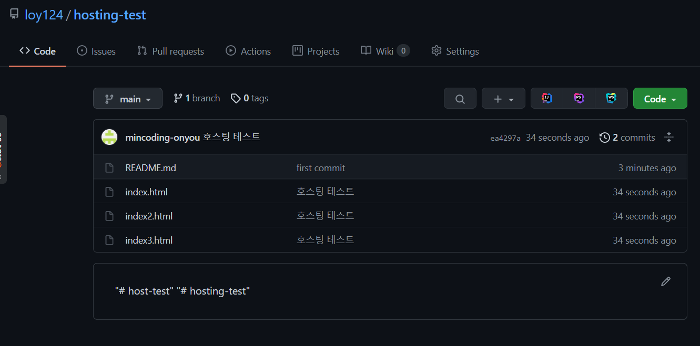Viewport: 700px width, 346px height.
Task: Open repository in PhpStorm icon
Action: pos(579,98)
